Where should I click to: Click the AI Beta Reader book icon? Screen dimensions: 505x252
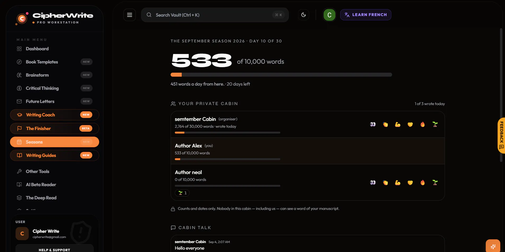19,185
